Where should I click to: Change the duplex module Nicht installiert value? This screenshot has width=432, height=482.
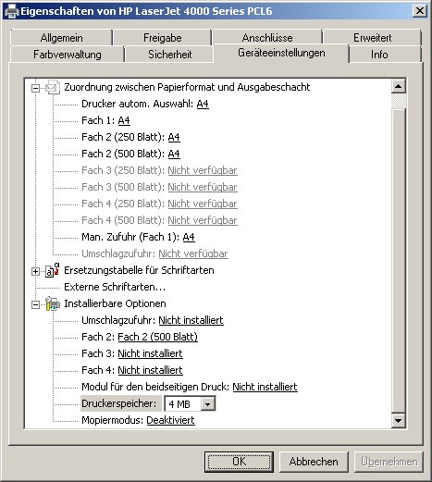click(x=265, y=387)
